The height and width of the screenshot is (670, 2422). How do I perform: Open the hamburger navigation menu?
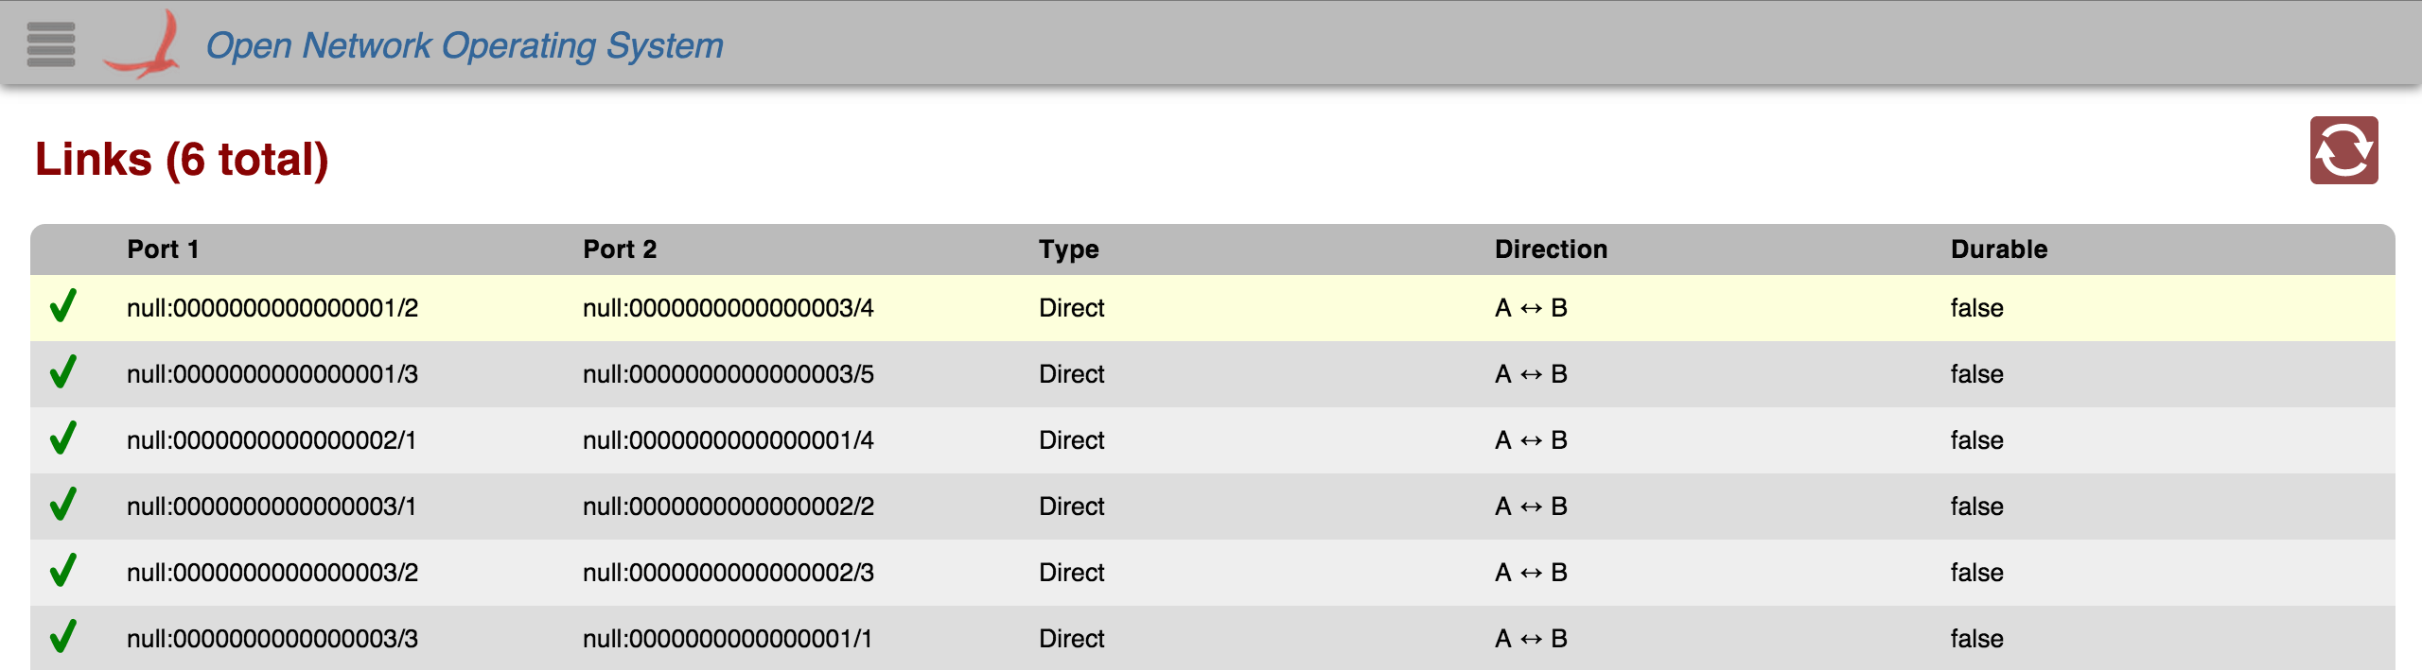(x=51, y=44)
